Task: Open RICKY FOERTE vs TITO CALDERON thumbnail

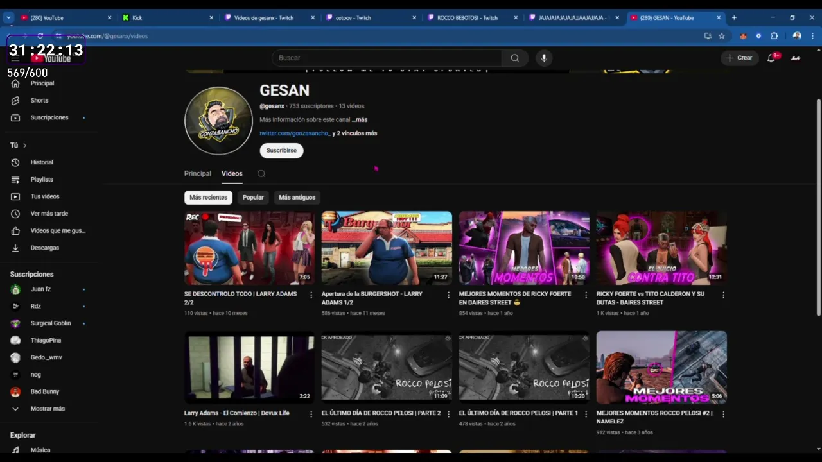Action: [661, 248]
